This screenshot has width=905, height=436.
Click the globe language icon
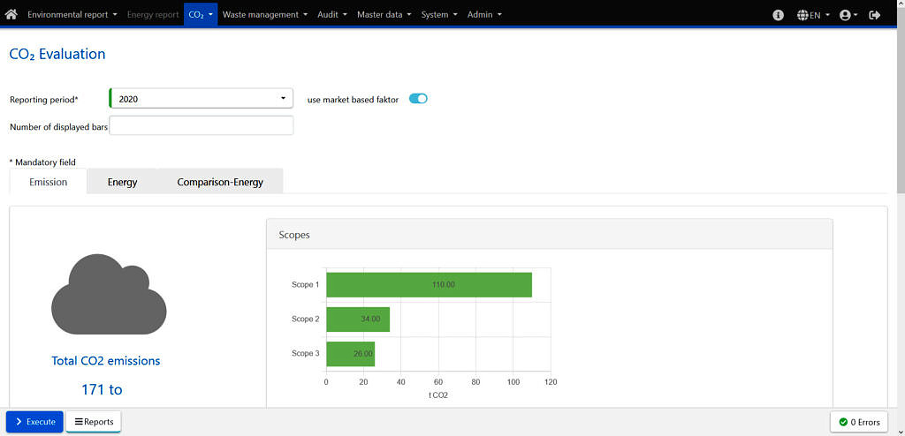point(802,15)
